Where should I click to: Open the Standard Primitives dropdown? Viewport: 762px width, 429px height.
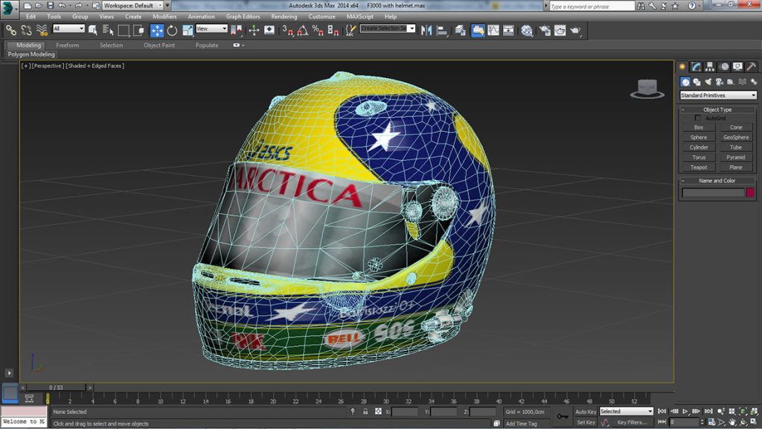click(x=717, y=95)
